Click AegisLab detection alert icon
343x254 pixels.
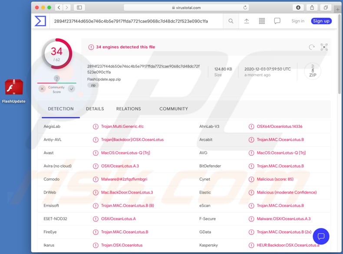click(96, 127)
